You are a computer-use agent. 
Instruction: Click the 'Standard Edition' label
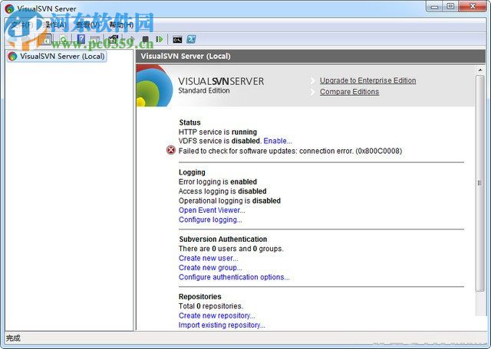(x=204, y=90)
